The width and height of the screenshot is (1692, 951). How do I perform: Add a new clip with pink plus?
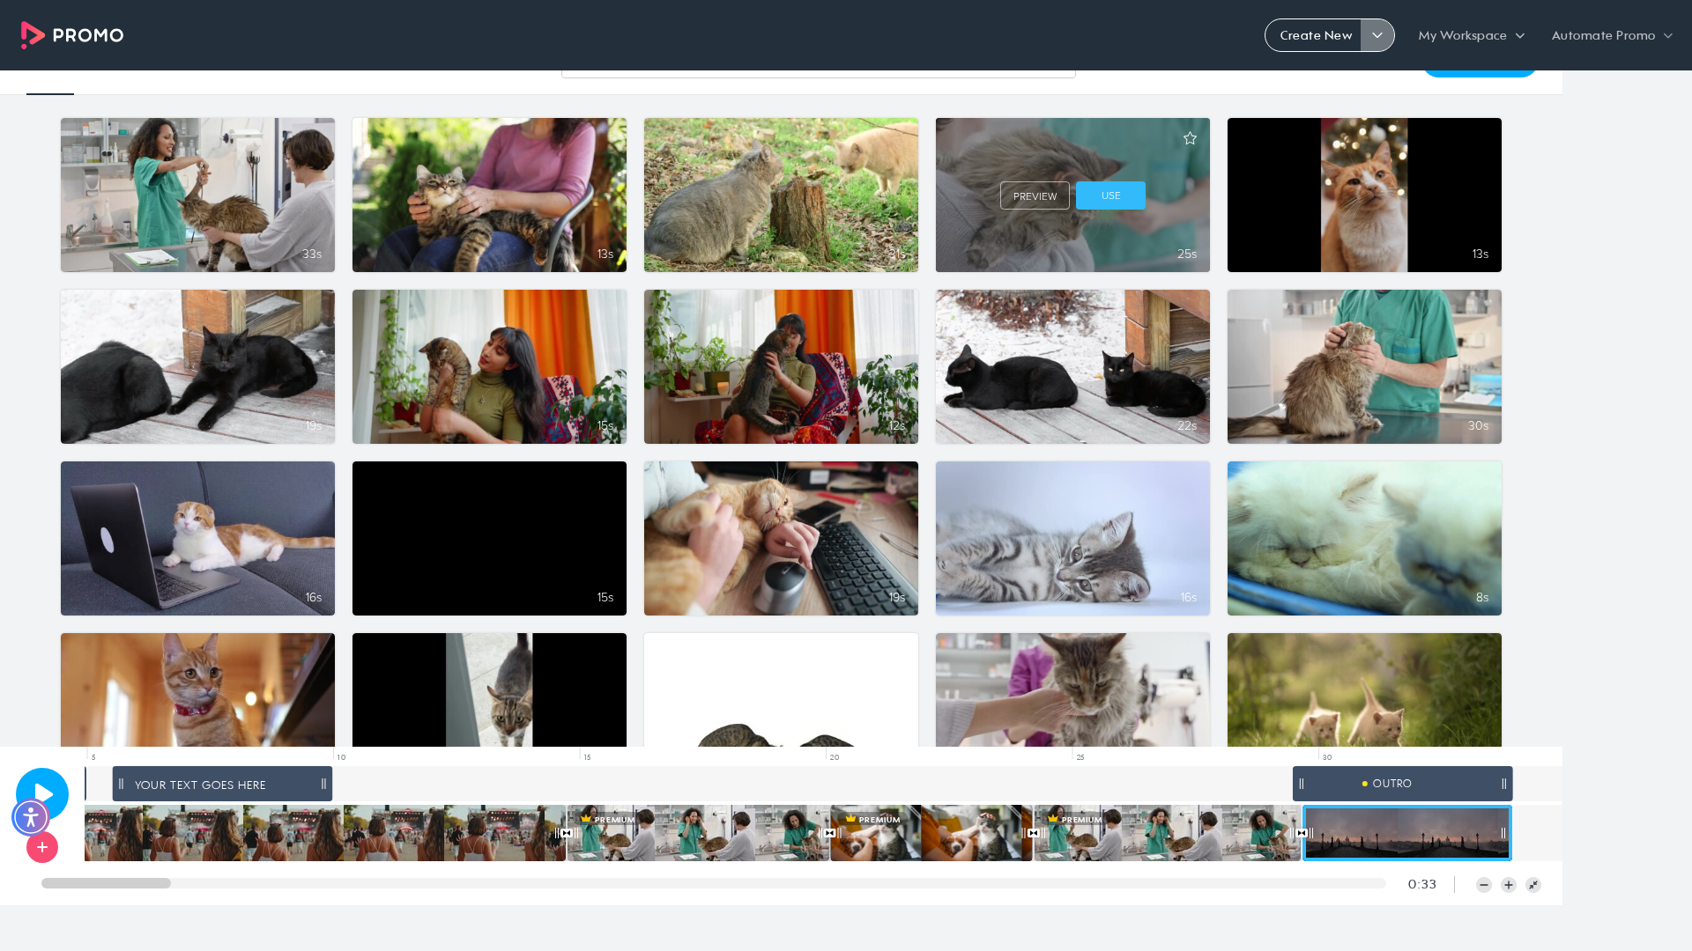pos(42,847)
